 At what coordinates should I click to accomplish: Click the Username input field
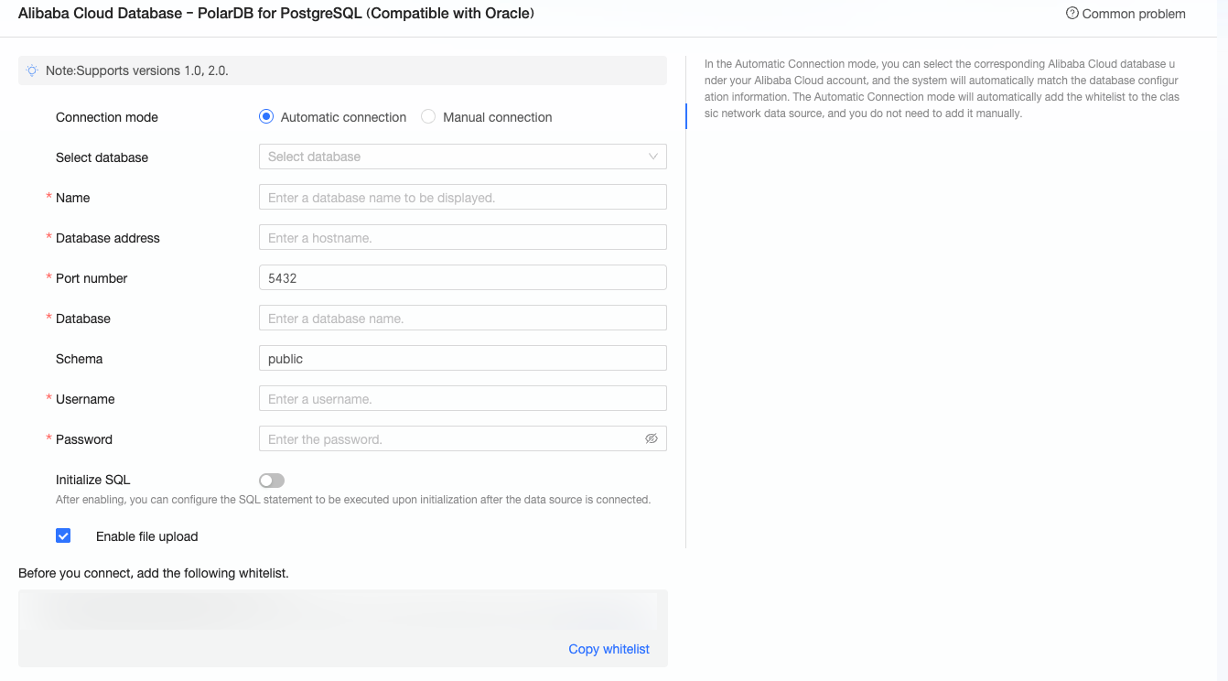pos(462,398)
